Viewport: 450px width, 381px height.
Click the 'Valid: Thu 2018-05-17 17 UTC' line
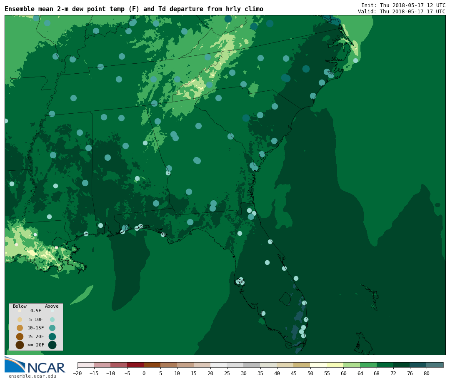point(402,12)
